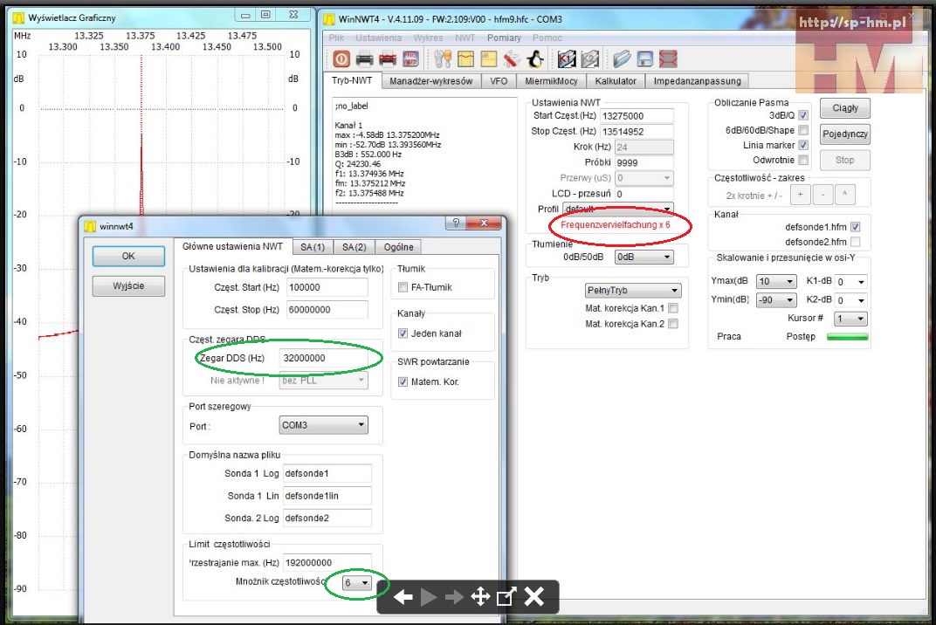Viewport: 936px width, 625px height.
Task: Enable the FA-Tłumik checkbox
Action: coord(403,287)
